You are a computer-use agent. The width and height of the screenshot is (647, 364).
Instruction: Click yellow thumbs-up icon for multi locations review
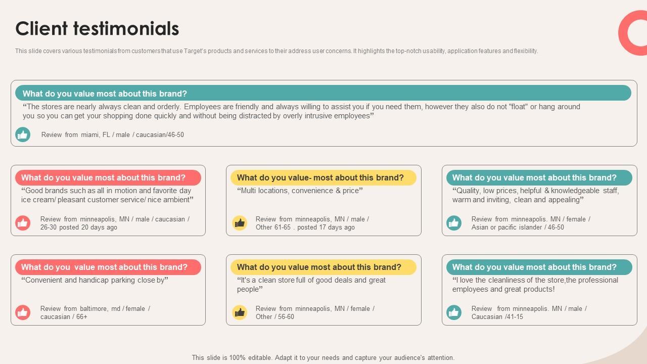pyautogui.click(x=240, y=223)
